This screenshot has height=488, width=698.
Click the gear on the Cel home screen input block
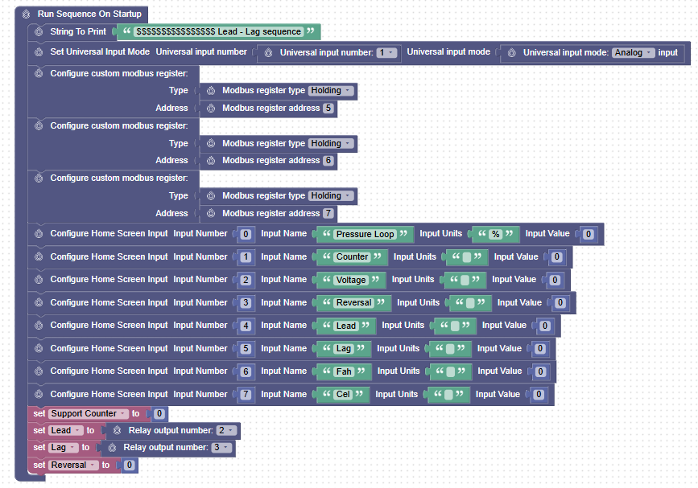tap(37, 395)
